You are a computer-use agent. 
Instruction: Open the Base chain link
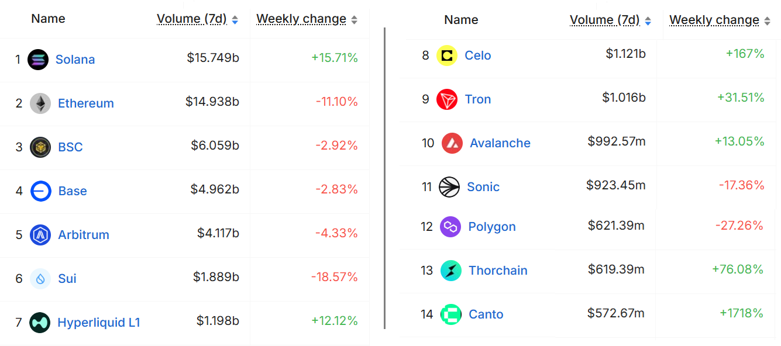point(73,191)
